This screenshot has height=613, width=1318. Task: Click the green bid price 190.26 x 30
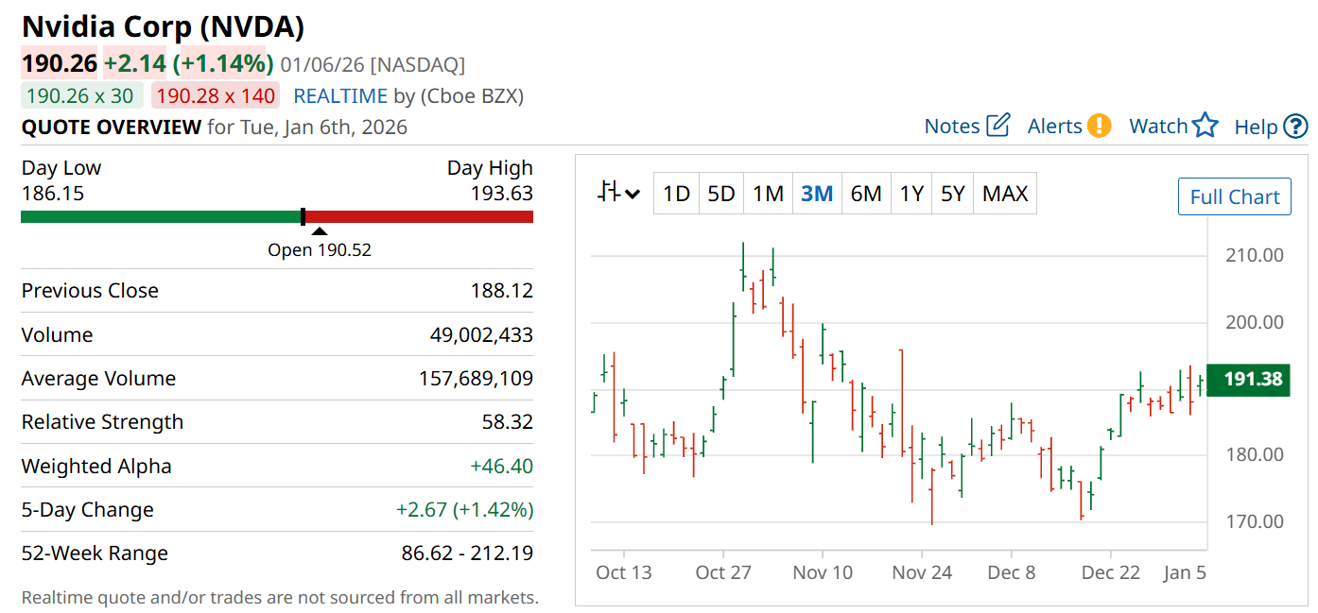[80, 96]
